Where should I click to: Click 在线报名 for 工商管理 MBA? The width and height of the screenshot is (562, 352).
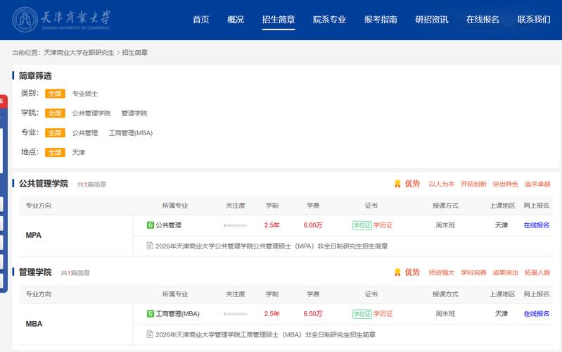pyautogui.click(x=537, y=314)
